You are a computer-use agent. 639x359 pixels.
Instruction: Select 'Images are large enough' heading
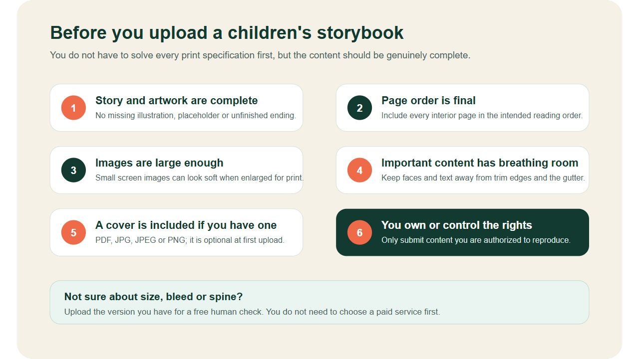[x=159, y=163]
